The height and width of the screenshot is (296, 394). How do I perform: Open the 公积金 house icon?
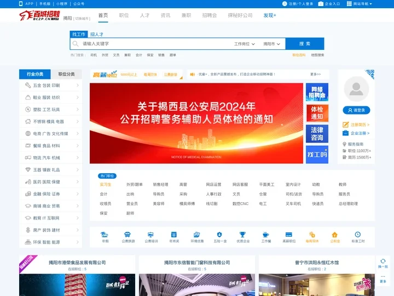click(335, 235)
